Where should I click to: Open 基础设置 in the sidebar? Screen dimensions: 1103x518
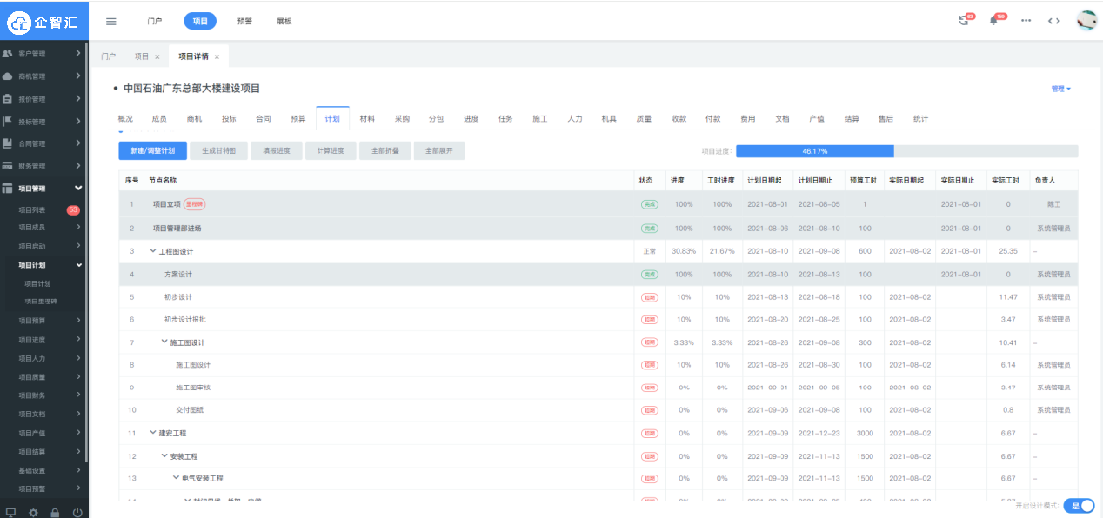pos(31,470)
